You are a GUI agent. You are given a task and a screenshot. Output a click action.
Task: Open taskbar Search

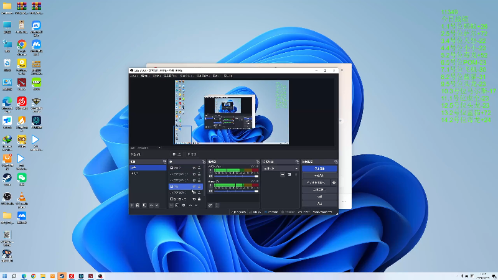point(14,276)
